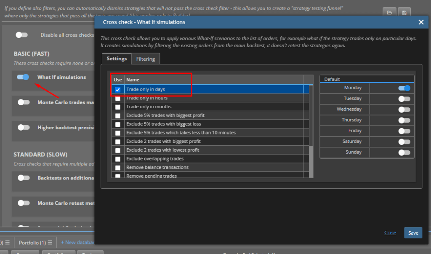This screenshot has width=431, height=254.
Task: Click the Name column header
Action: 213,80
